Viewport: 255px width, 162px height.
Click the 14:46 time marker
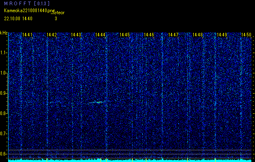(x=149, y=34)
